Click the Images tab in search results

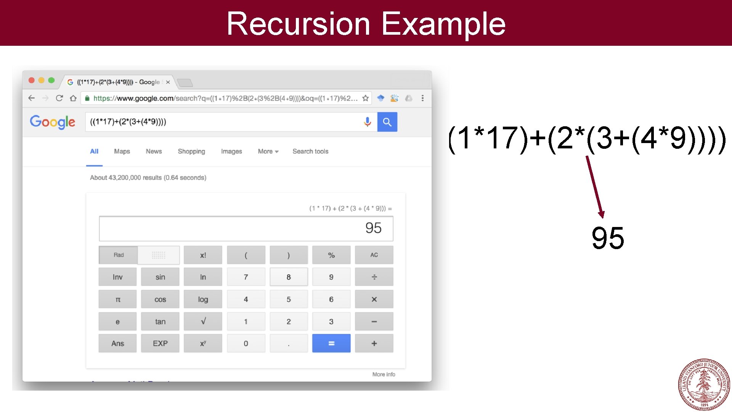pos(231,151)
